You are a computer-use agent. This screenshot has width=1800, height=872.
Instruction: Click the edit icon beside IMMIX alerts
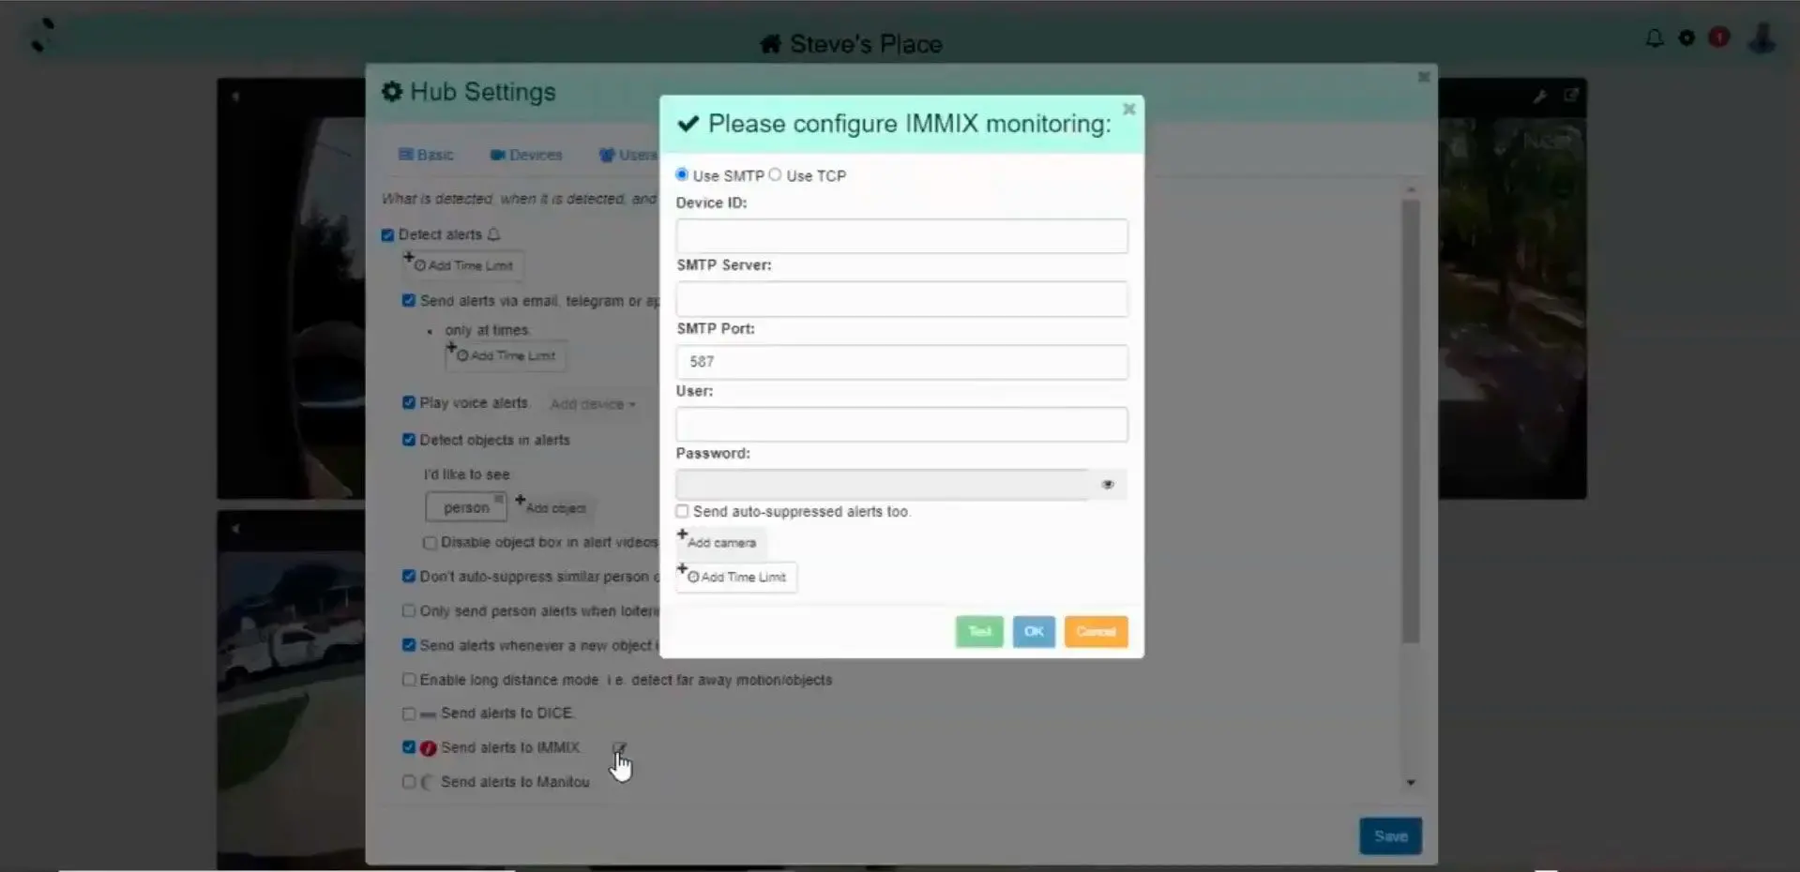[619, 748]
